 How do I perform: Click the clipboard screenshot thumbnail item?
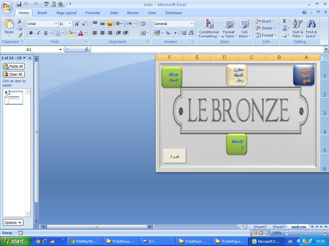point(14,97)
